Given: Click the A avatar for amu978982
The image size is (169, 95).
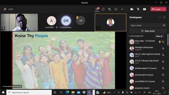Looking at the screenshot, I should pos(51,21).
